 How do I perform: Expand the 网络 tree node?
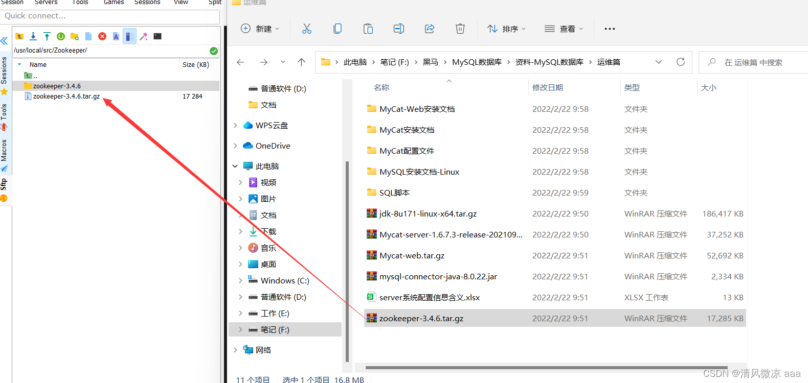coord(235,350)
